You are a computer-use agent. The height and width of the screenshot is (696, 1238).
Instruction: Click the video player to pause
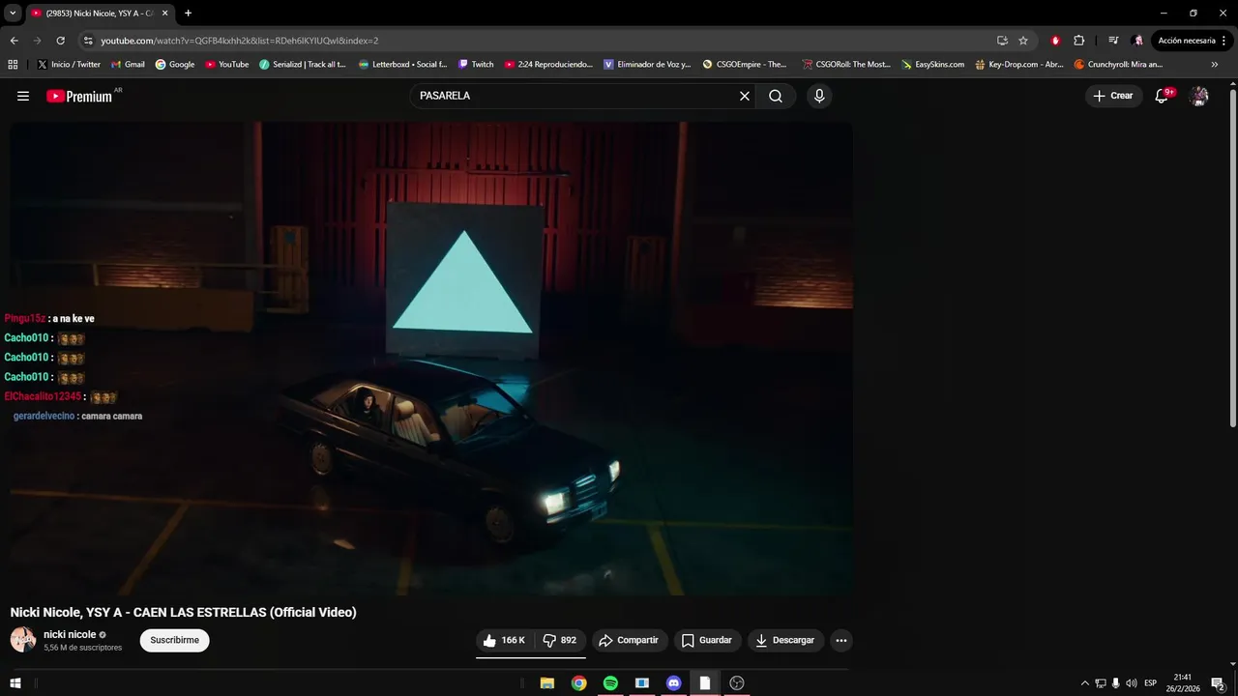click(x=431, y=358)
